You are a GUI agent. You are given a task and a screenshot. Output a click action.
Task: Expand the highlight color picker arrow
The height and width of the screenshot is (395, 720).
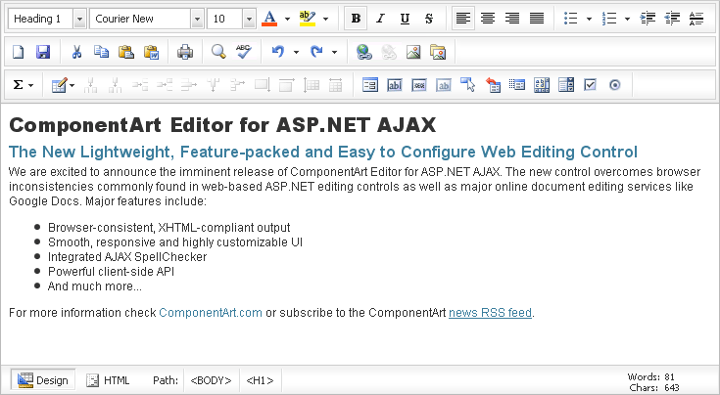click(325, 19)
